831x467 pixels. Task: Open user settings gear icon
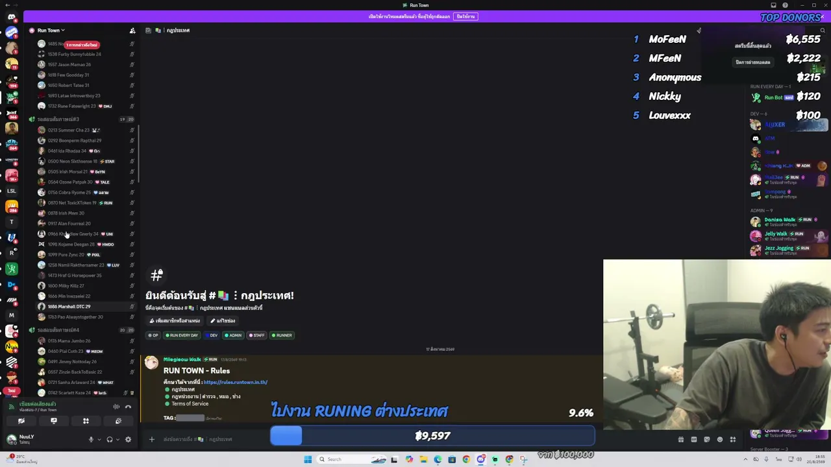click(x=128, y=440)
